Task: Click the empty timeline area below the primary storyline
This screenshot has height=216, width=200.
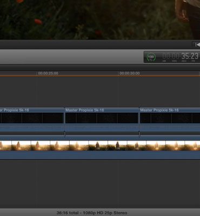Action: tap(100, 184)
